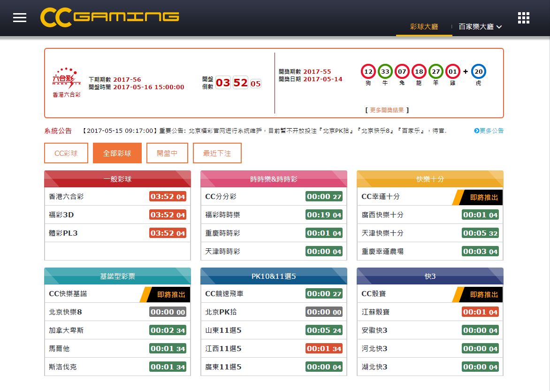550x391 pixels.
Task: Click lottery ball number 27
Action: point(435,71)
